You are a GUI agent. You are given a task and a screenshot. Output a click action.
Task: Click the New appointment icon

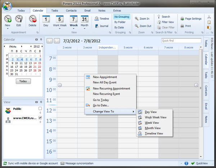(8, 19)
